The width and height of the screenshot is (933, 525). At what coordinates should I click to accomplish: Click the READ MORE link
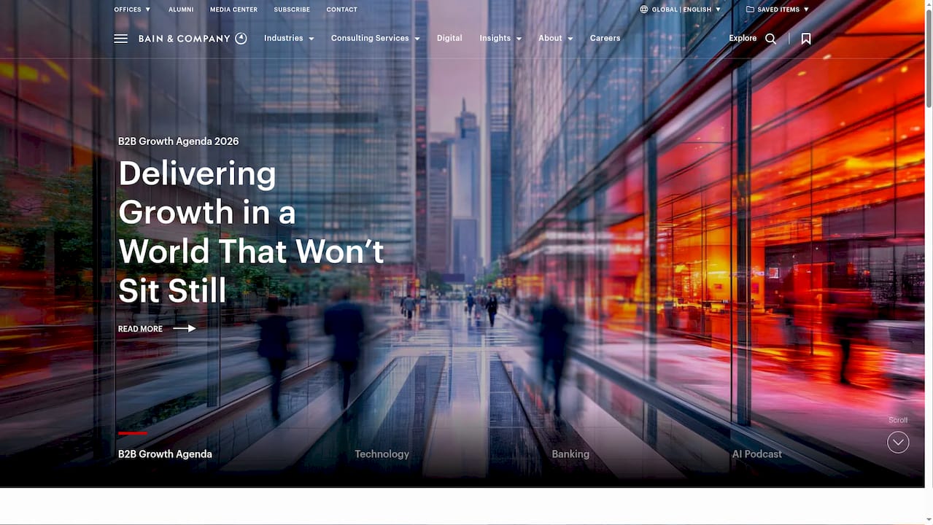click(x=140, y=328)
